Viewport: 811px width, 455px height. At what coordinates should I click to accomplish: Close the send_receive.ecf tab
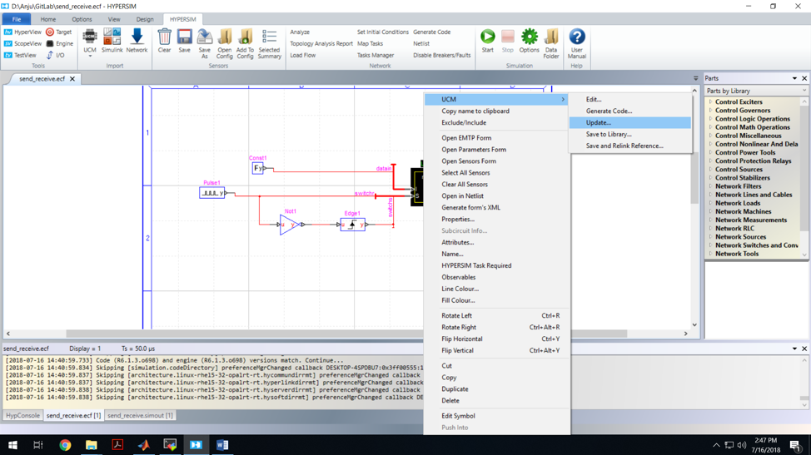point(72,79)
